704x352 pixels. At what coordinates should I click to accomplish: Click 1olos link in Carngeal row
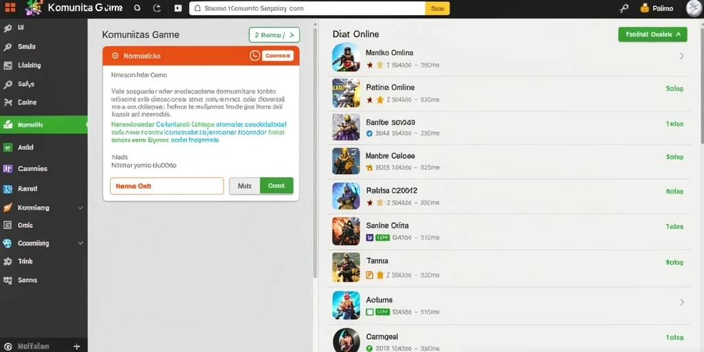tap(674, 338)
